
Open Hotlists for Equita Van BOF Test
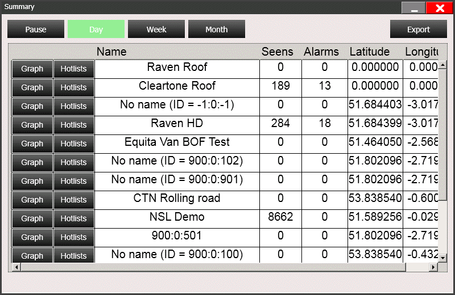coord(74,144)
